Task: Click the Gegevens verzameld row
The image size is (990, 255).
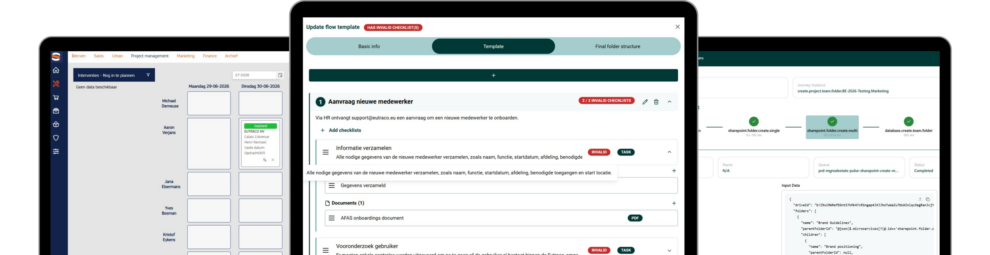Action: pos(501,186)
